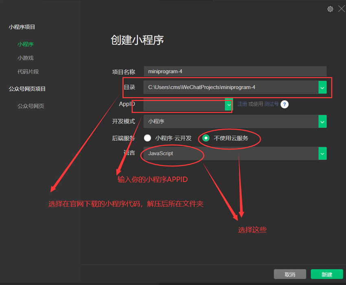Click the 测试号 link

(x=271, y=104)
